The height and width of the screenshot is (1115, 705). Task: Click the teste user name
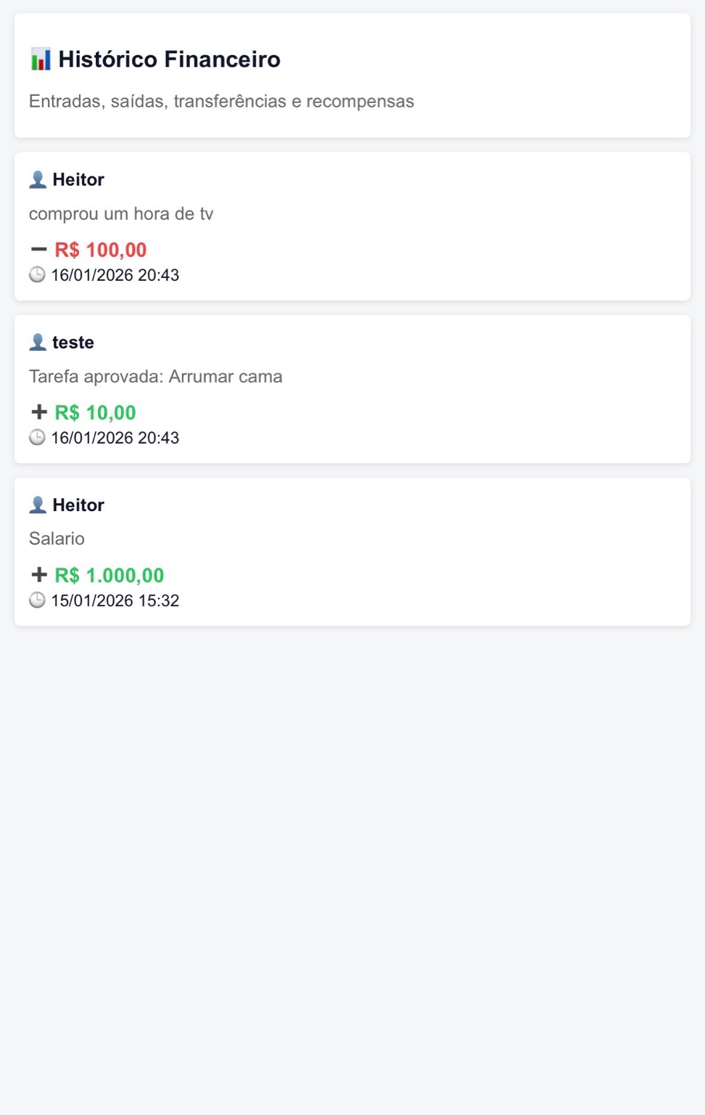pos(73,342)
